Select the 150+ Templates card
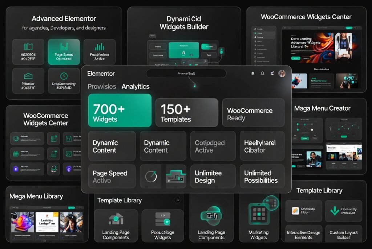The width and height of the screenshot is (372, 249). [x=187, y=112]
